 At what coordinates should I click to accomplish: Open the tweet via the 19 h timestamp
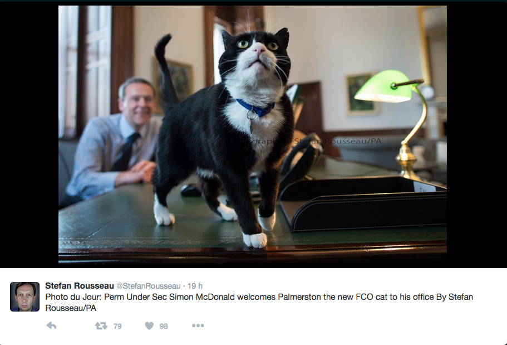point(195,286)
